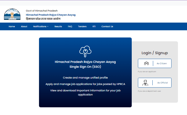
Task: Click the citizen group people icon
Action: tap(146, 63)
